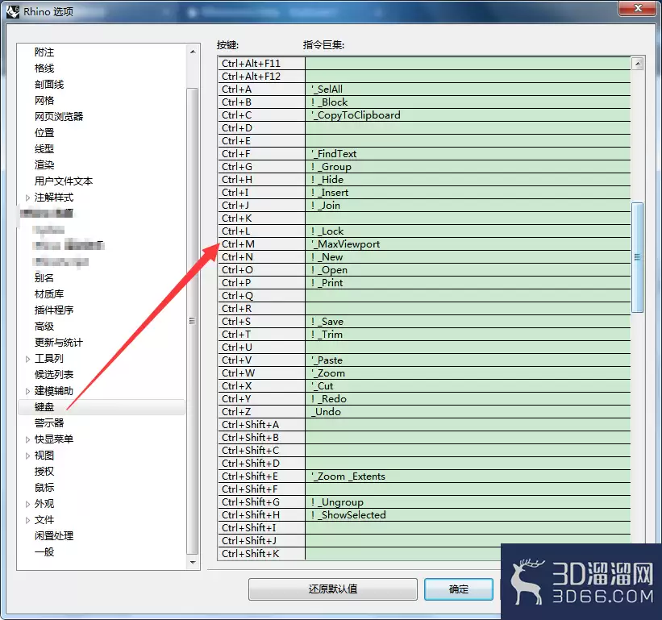Open the 材质库 options page
This screenshot has height=620, width=662.
[49, 293]
